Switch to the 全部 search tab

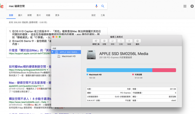11,15
